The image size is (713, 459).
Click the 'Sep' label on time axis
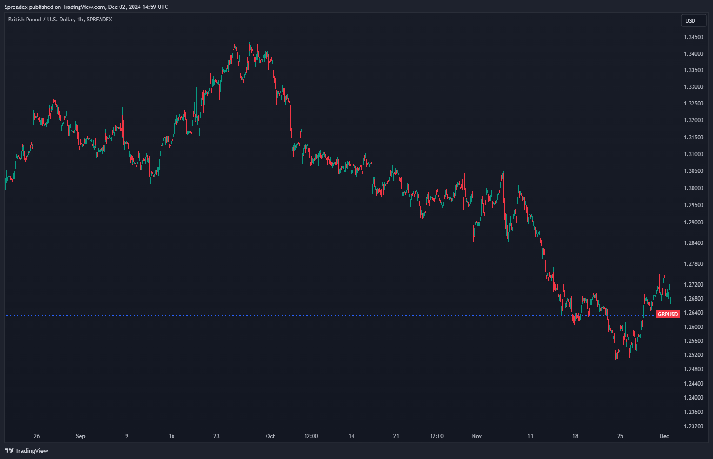(80, 436)
